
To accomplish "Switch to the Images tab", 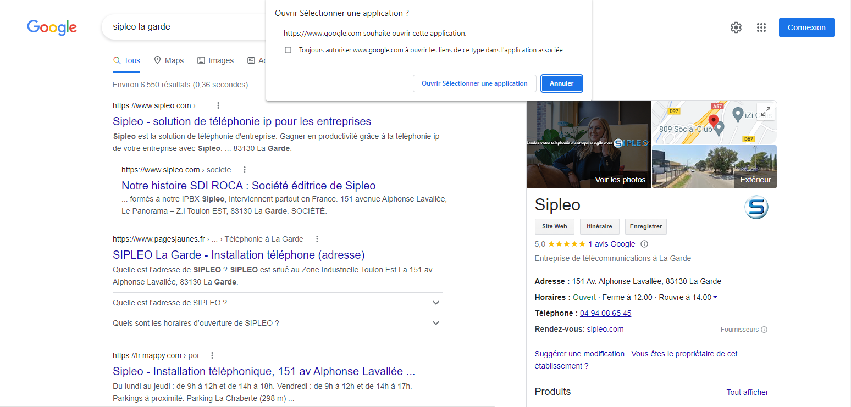I will click(215, 60).
